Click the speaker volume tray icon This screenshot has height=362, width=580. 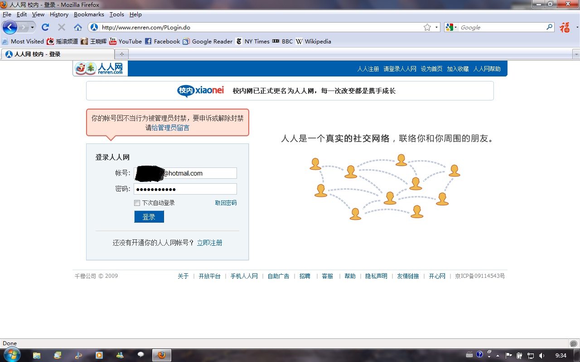click(541, 355)
